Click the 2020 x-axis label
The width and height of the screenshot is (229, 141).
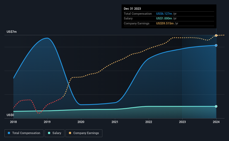tap(81, 122)
